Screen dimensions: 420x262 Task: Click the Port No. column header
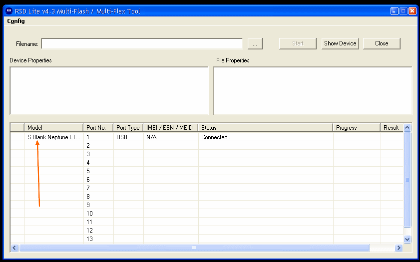98,128
